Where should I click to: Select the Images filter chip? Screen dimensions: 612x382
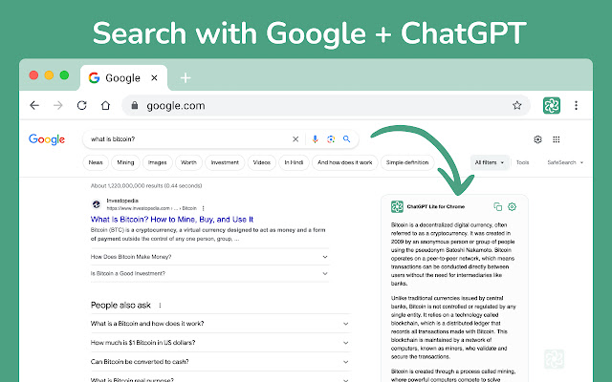pos(157,162)
